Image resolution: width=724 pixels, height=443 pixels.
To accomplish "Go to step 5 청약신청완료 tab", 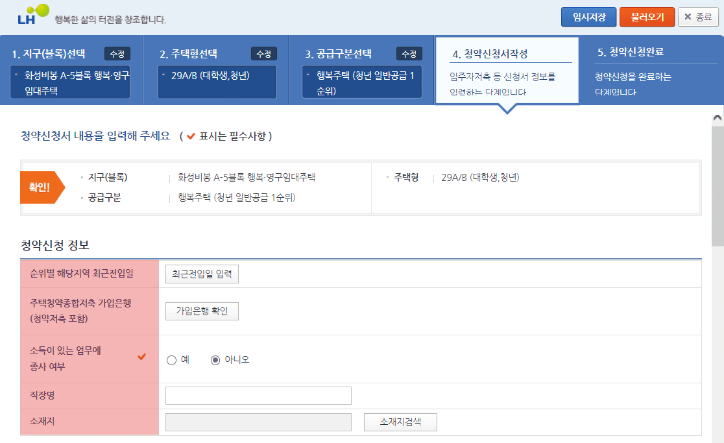I will point(631,53).
